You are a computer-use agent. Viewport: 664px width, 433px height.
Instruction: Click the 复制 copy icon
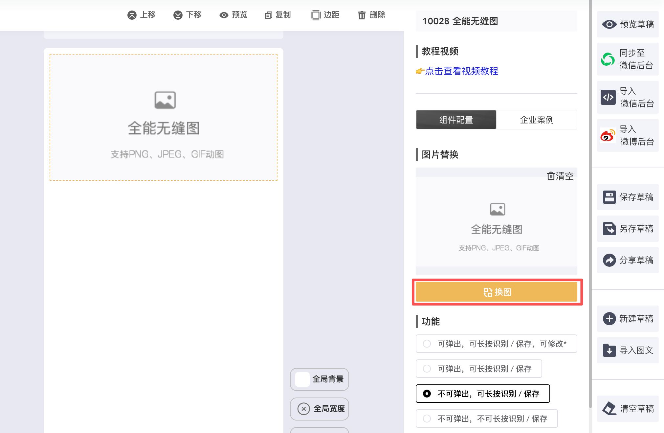click(x=269, y=15)
